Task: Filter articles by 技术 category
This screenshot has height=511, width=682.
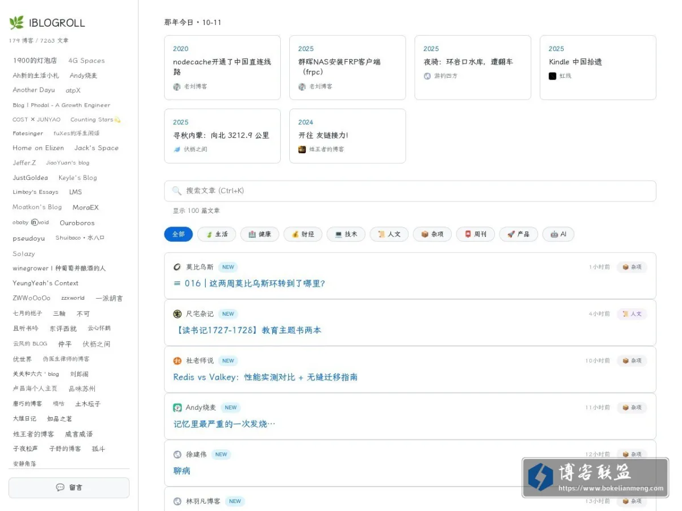Action: 346,234
